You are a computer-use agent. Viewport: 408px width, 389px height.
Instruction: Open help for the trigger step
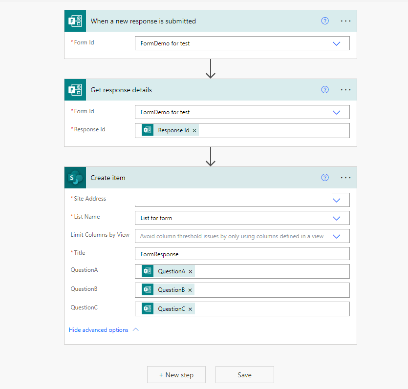pos(325,20)
